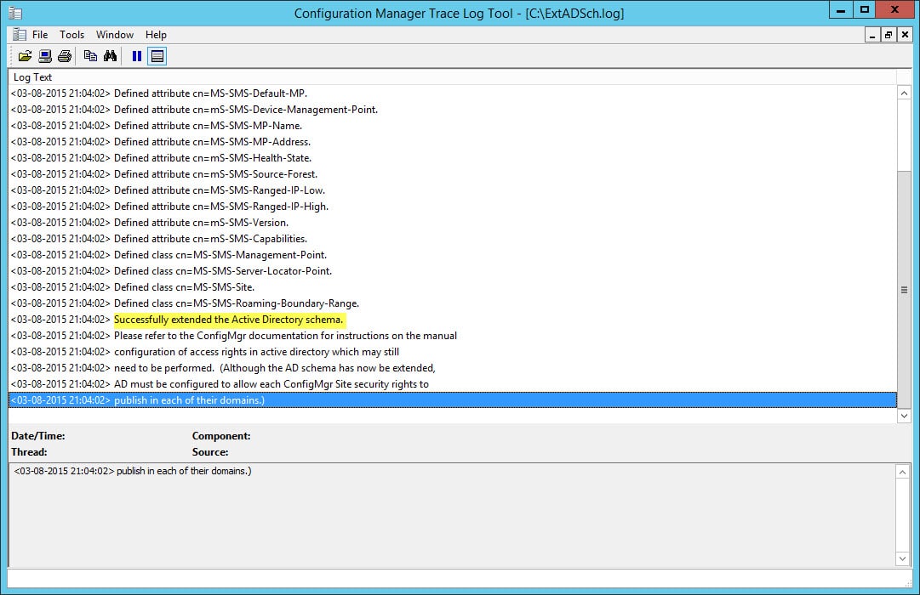920x595 pixels.
Task: Select line with MS-SMS-Ranged-IP-Low
Action: click(453, 190)
